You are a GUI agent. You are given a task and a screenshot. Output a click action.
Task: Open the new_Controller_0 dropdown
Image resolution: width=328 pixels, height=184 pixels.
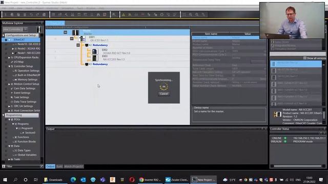coord(26,29)
